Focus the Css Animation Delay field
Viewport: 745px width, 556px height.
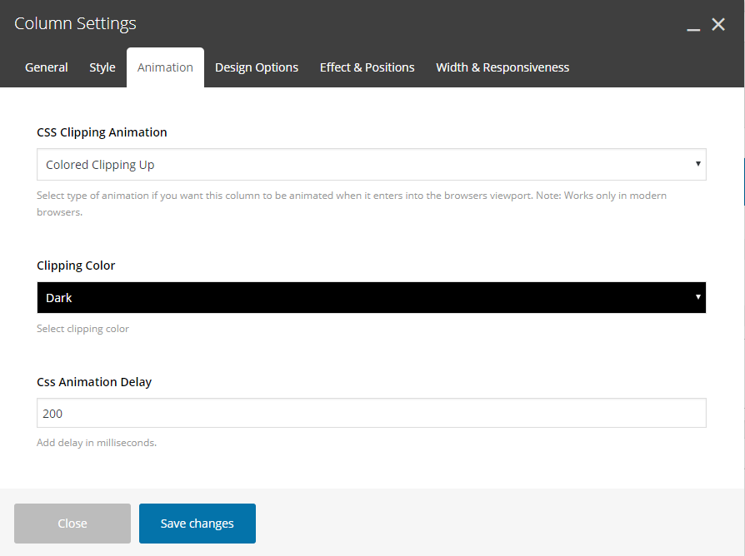pyautogui.click(x=372, y=413)
